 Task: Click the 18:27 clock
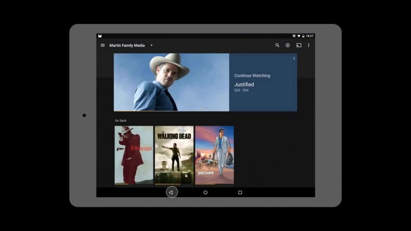(x=310, y=36)
